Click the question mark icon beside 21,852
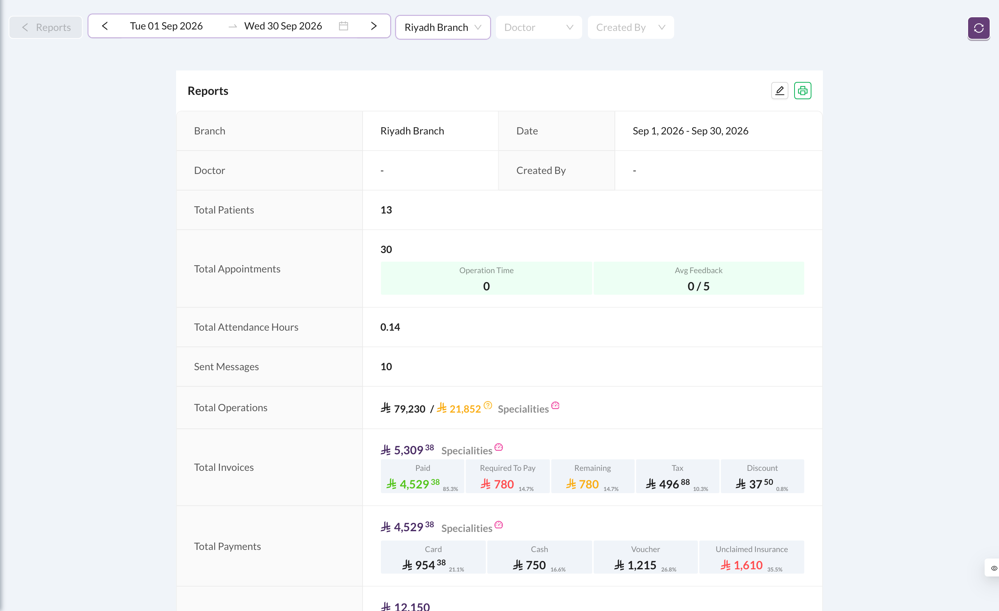 [488, 405]
